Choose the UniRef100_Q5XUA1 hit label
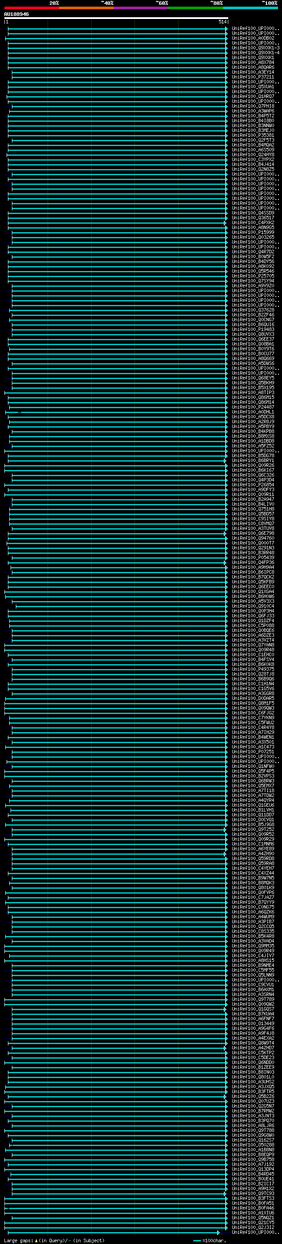Image resolution: width=282 pixels, height=1244 pixels. [x=252, y=86]
